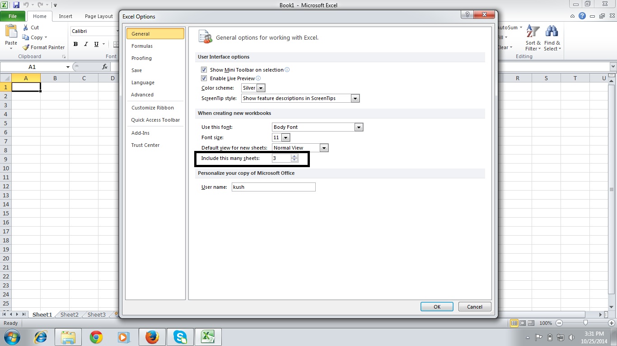Open the Paste dropdown arrow
This screenshot has height=346, width=617.
pos(11,48)
